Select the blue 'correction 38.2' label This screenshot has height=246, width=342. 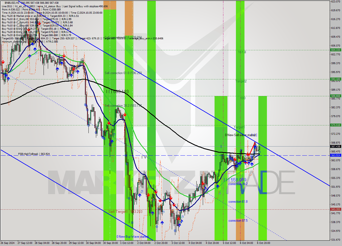[238, 184]
